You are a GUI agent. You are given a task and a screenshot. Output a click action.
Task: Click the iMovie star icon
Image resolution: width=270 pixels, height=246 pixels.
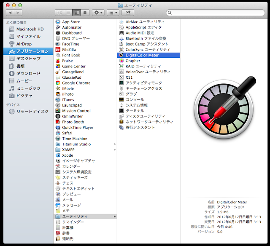(x=58, y=88)
